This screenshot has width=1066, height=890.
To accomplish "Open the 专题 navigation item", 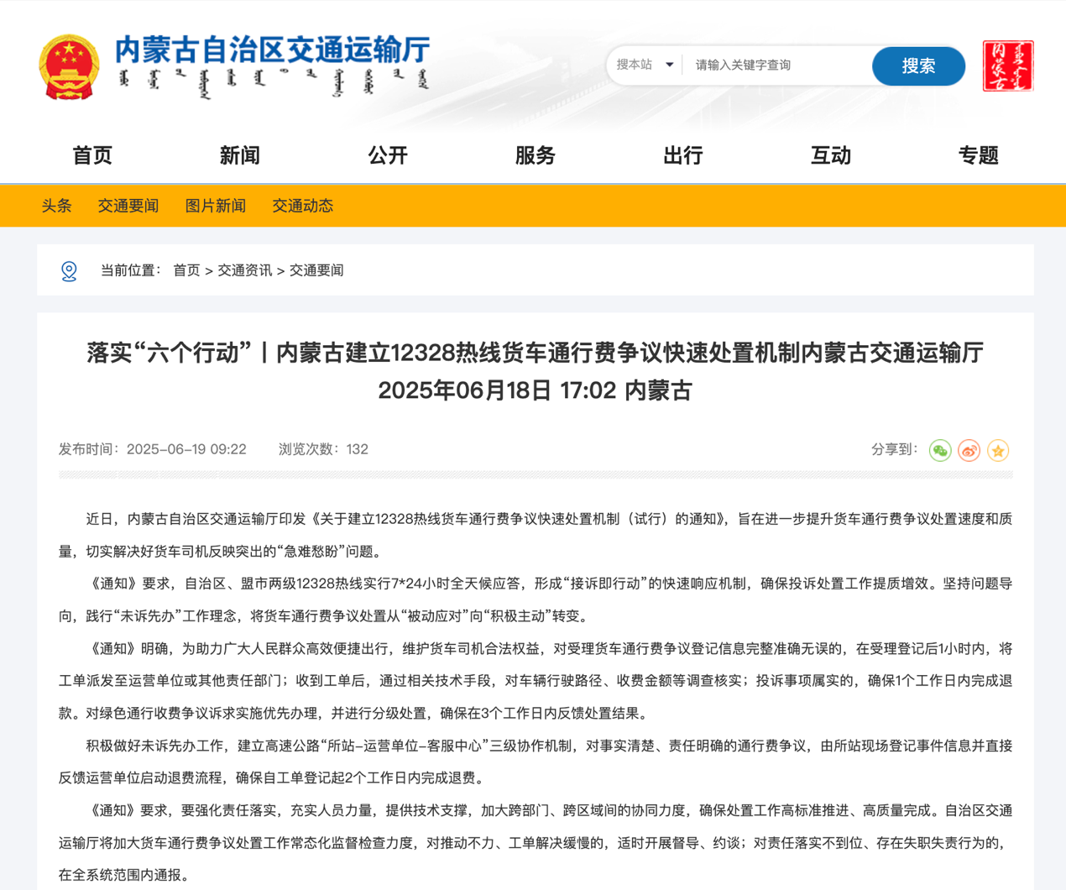I will pos(979,155).
